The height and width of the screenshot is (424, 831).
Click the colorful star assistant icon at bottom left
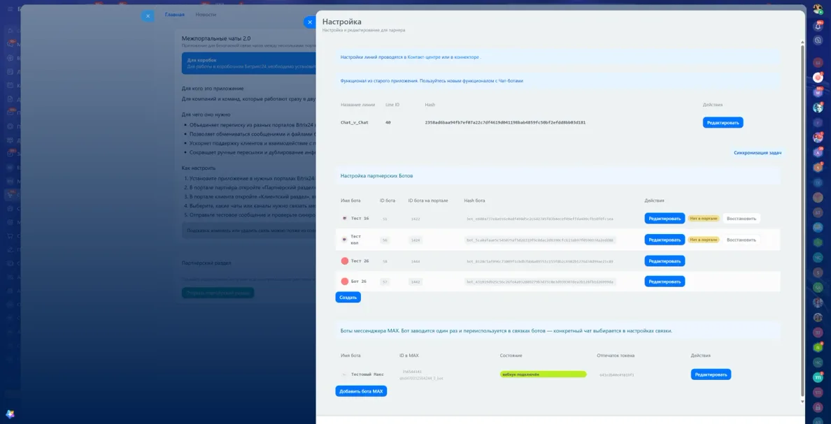(10, 414)
